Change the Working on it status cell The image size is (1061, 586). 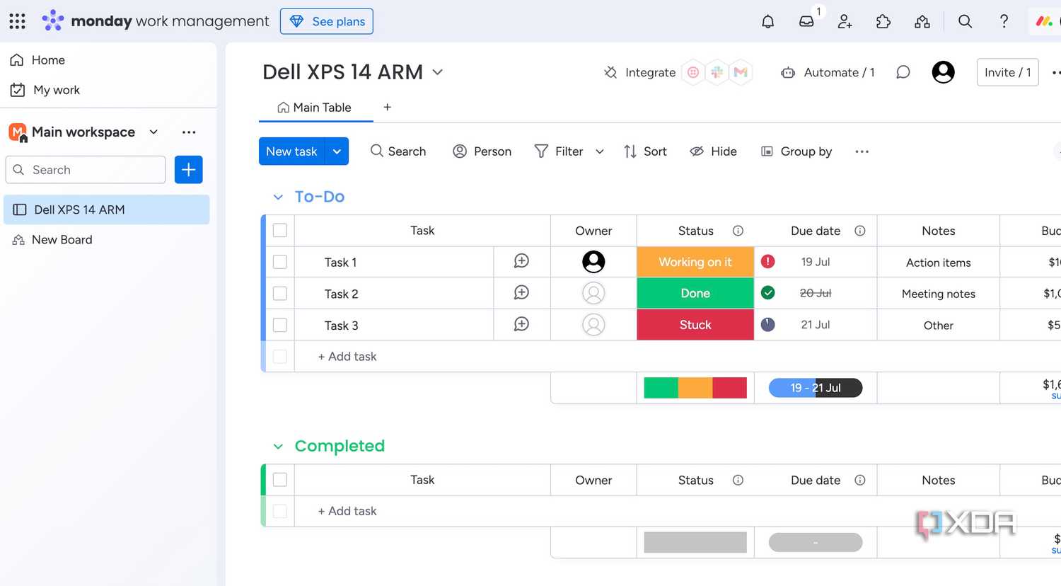[x=695, y=262]
